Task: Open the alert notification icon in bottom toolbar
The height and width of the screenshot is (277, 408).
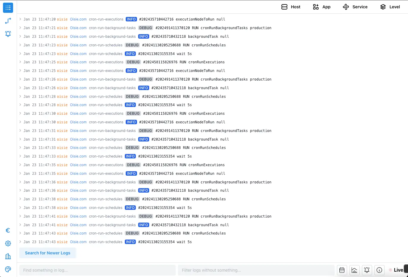Action: pyautogui.click(x=367, y=270)
